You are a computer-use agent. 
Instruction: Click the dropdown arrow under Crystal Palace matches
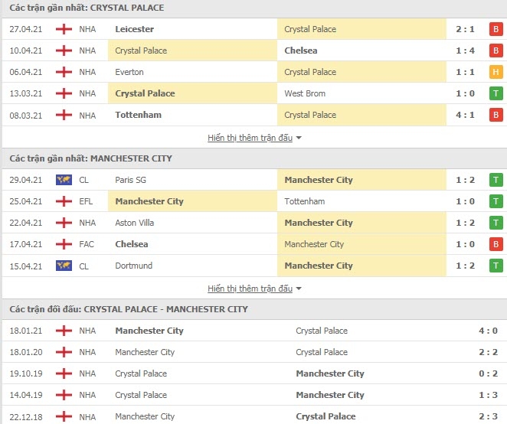(299, 138)
